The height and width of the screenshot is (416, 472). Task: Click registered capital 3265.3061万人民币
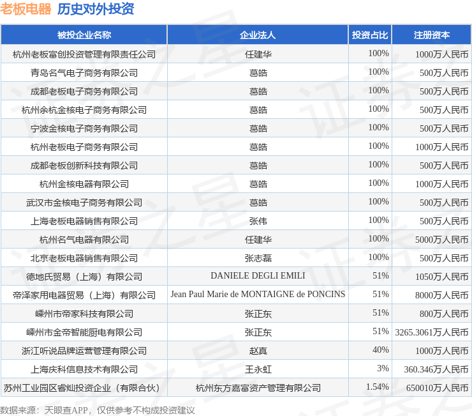click(432, 332)
